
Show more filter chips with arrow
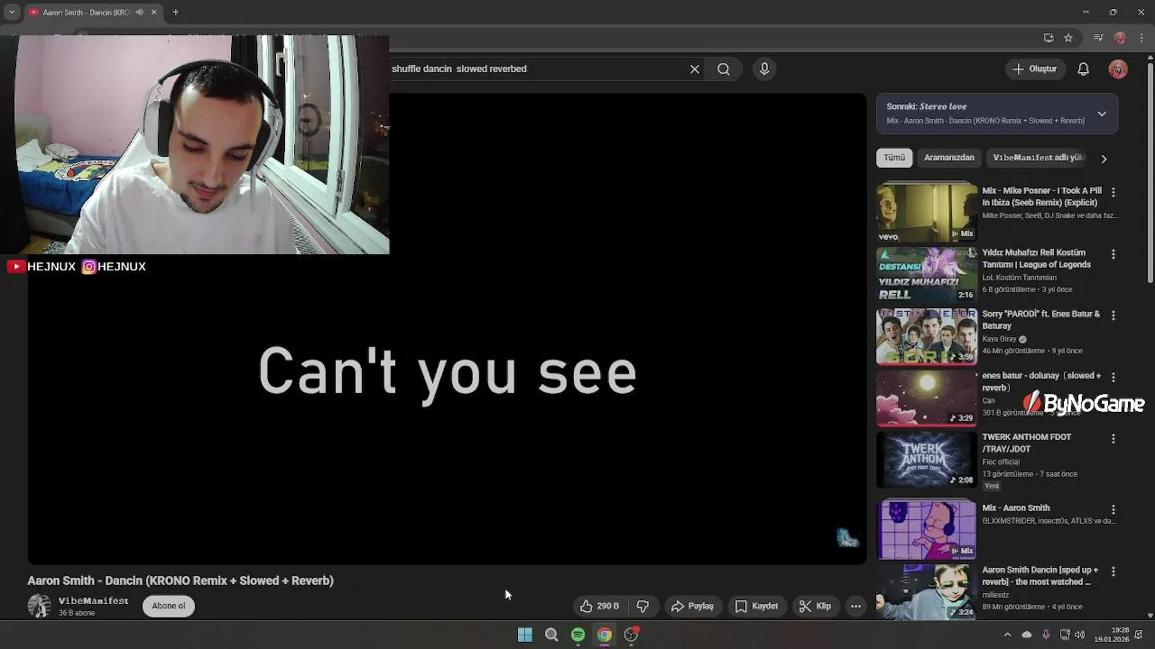pyautogui.click(x=1104, y=159)
